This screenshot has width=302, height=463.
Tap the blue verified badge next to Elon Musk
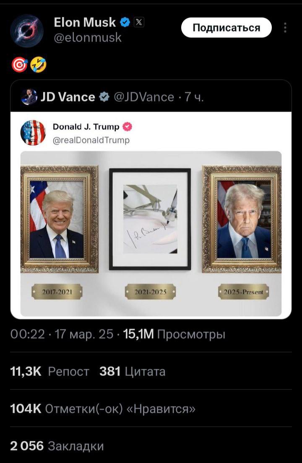pos(125,22)
